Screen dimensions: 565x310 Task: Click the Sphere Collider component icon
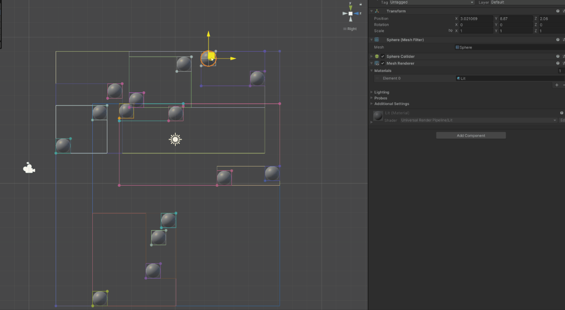coord(377,56)
